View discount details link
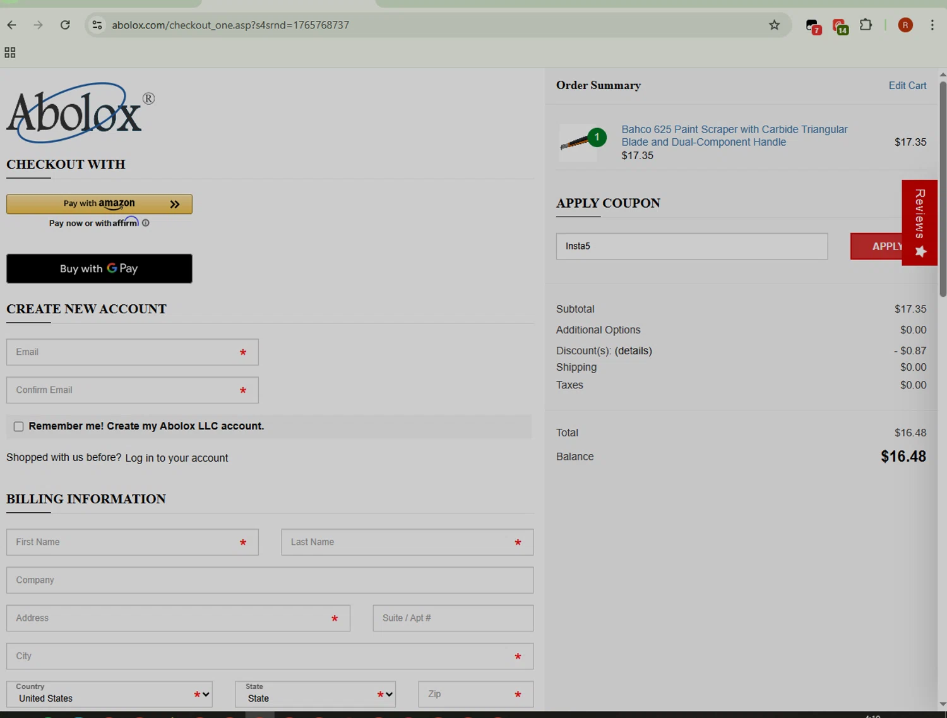947x718 pixels. [x=633, y=350]
